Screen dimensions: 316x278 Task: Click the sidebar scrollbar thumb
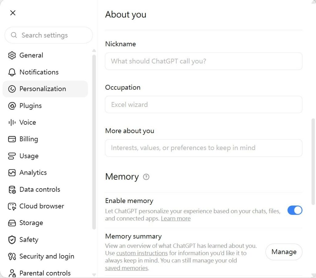click(x=94, y=142)
